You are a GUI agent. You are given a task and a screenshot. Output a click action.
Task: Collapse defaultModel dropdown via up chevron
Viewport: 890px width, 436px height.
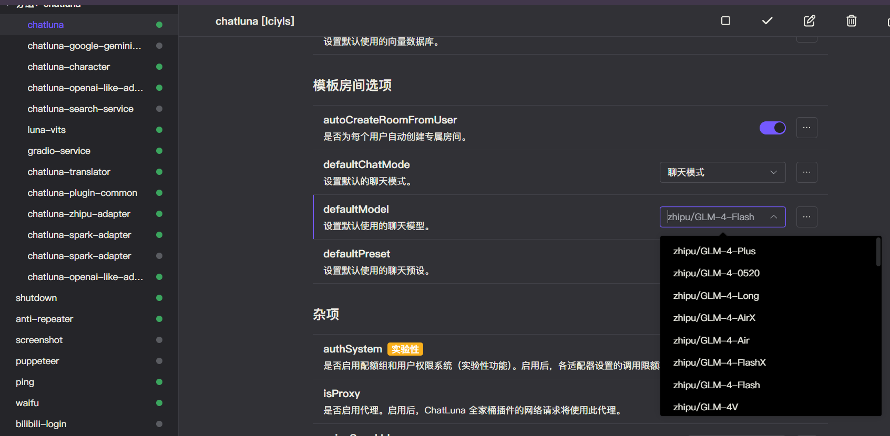774,217
